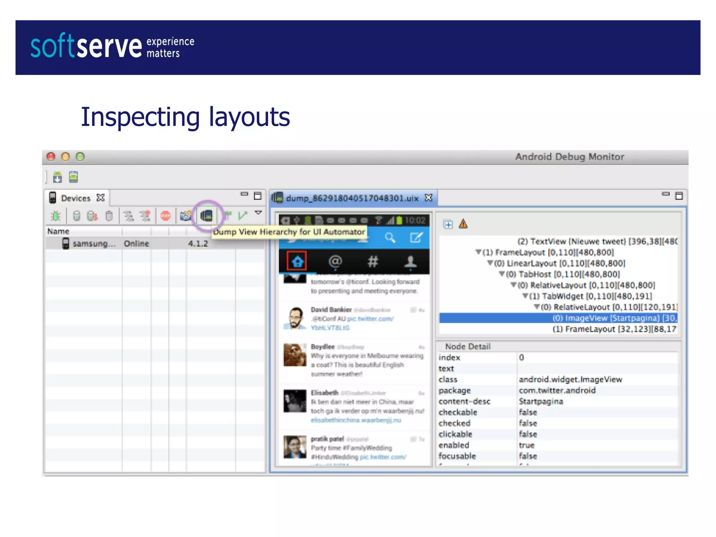The image size is (716, 537).
Task: Click the Online status cell
Action: click(136, 243)
